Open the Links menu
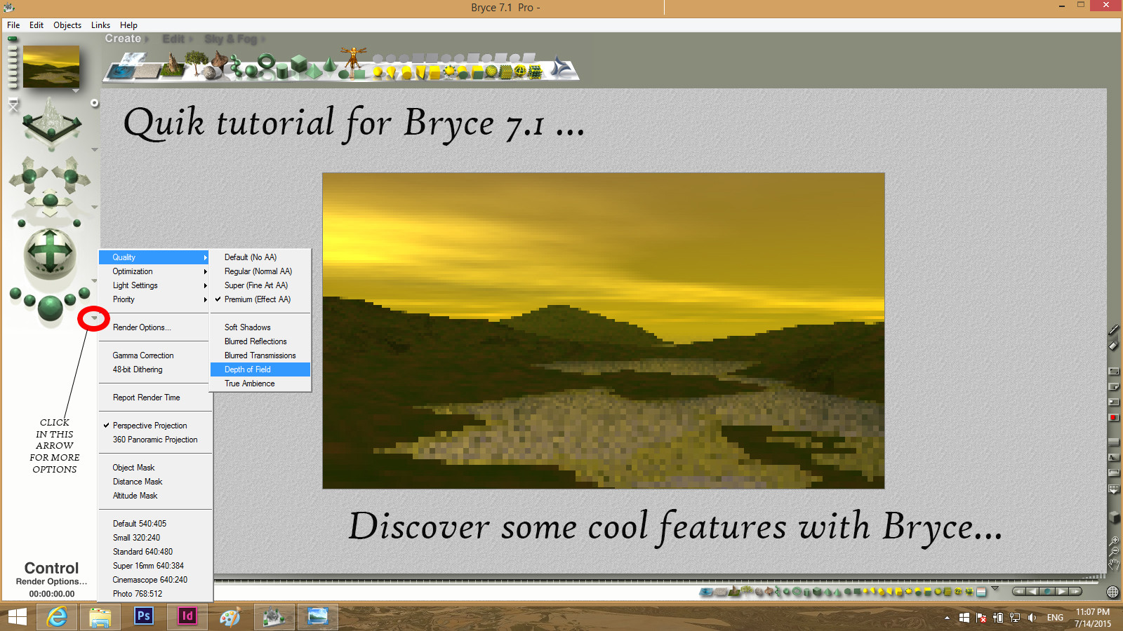The image size is (1123, 631). [x=100, y=25]
